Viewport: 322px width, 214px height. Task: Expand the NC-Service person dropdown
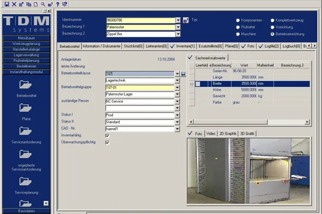(x=177, y=102)
